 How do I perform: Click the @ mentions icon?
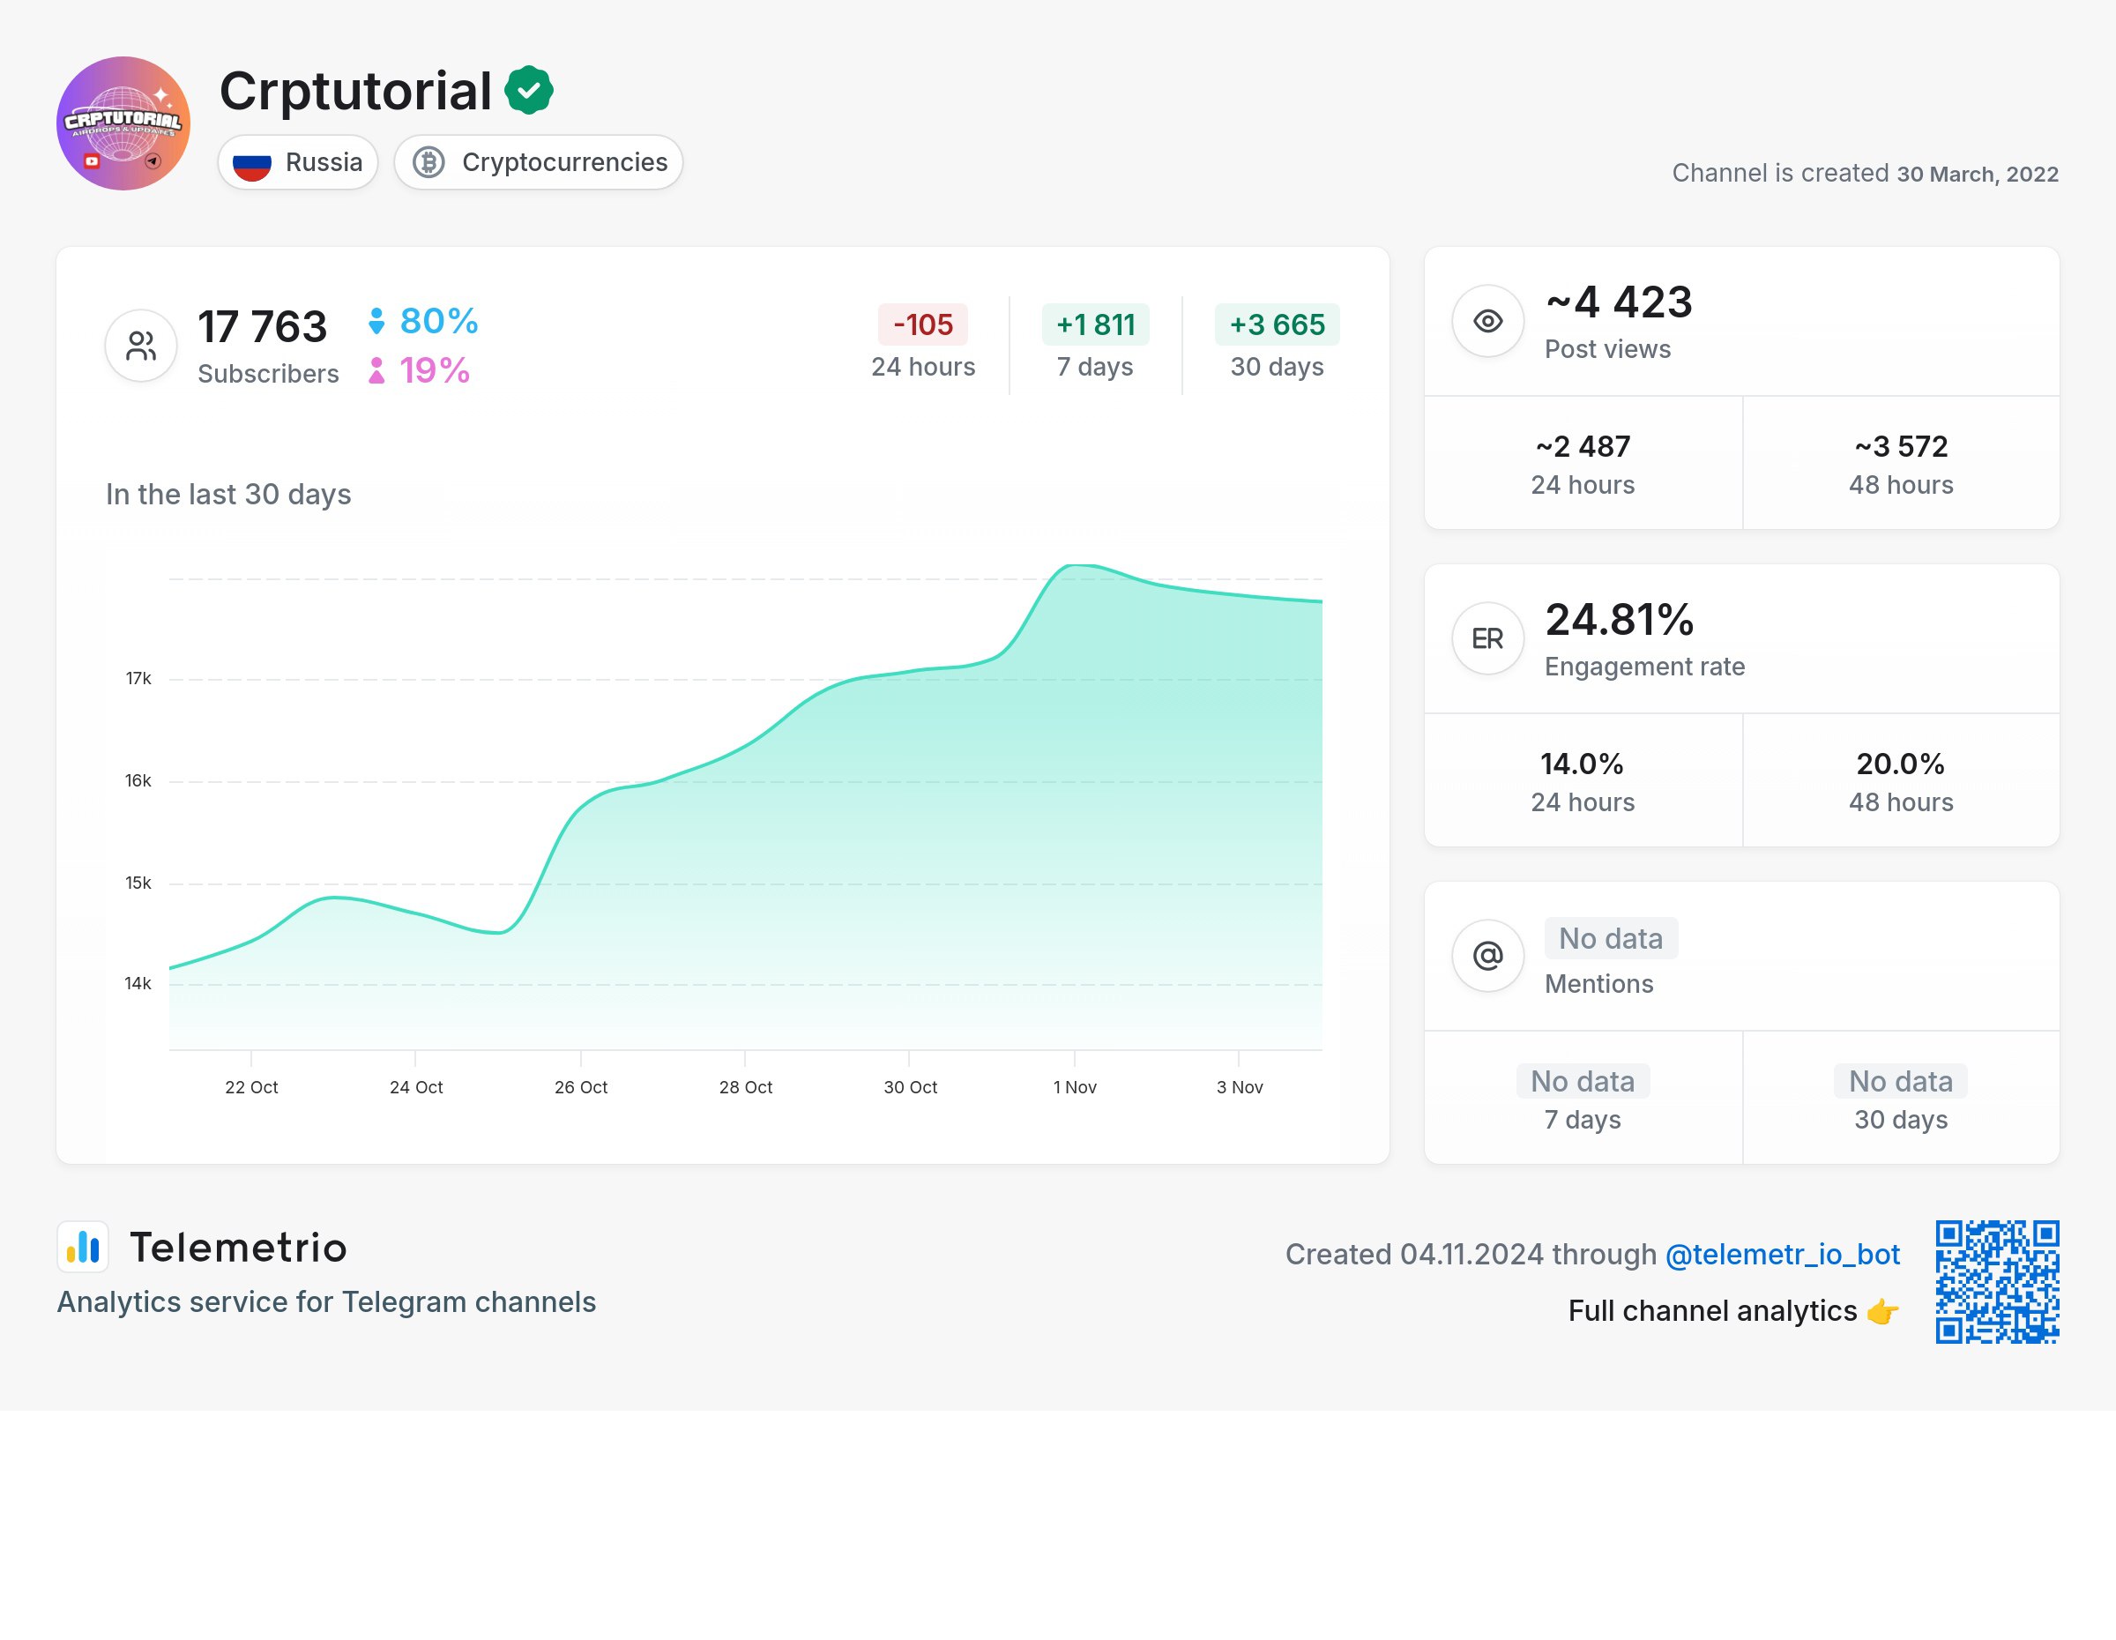click(x=1488, y=956)
